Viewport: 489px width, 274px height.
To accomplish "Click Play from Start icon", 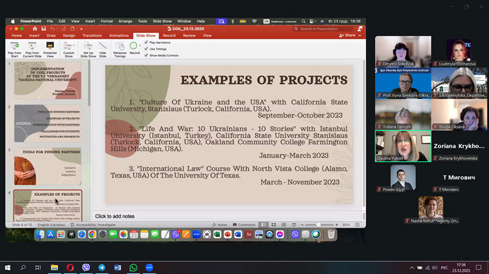I will click(14, 46).
